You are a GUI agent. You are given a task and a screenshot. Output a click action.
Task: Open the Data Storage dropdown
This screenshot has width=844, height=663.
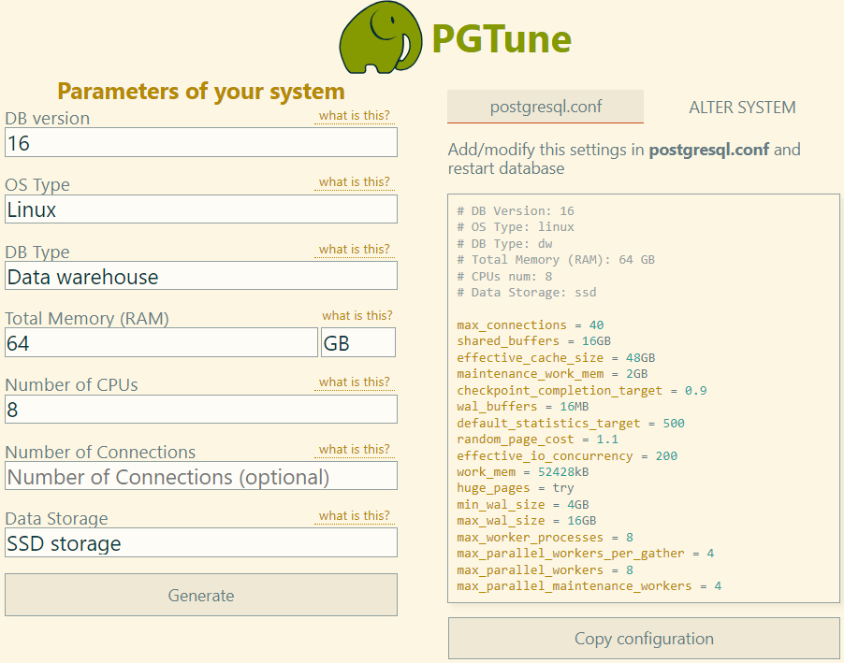(200, 542)
